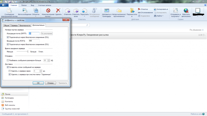Click the SMTP outgoing port field

pos(34,34)
